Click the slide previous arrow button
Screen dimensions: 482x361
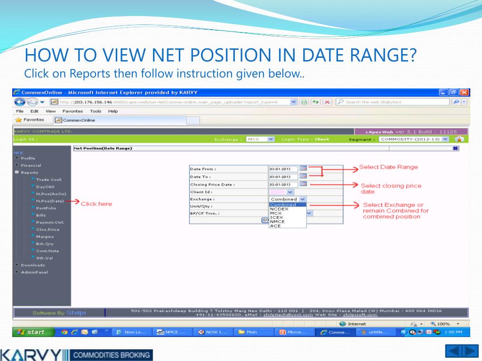[454, 351]
